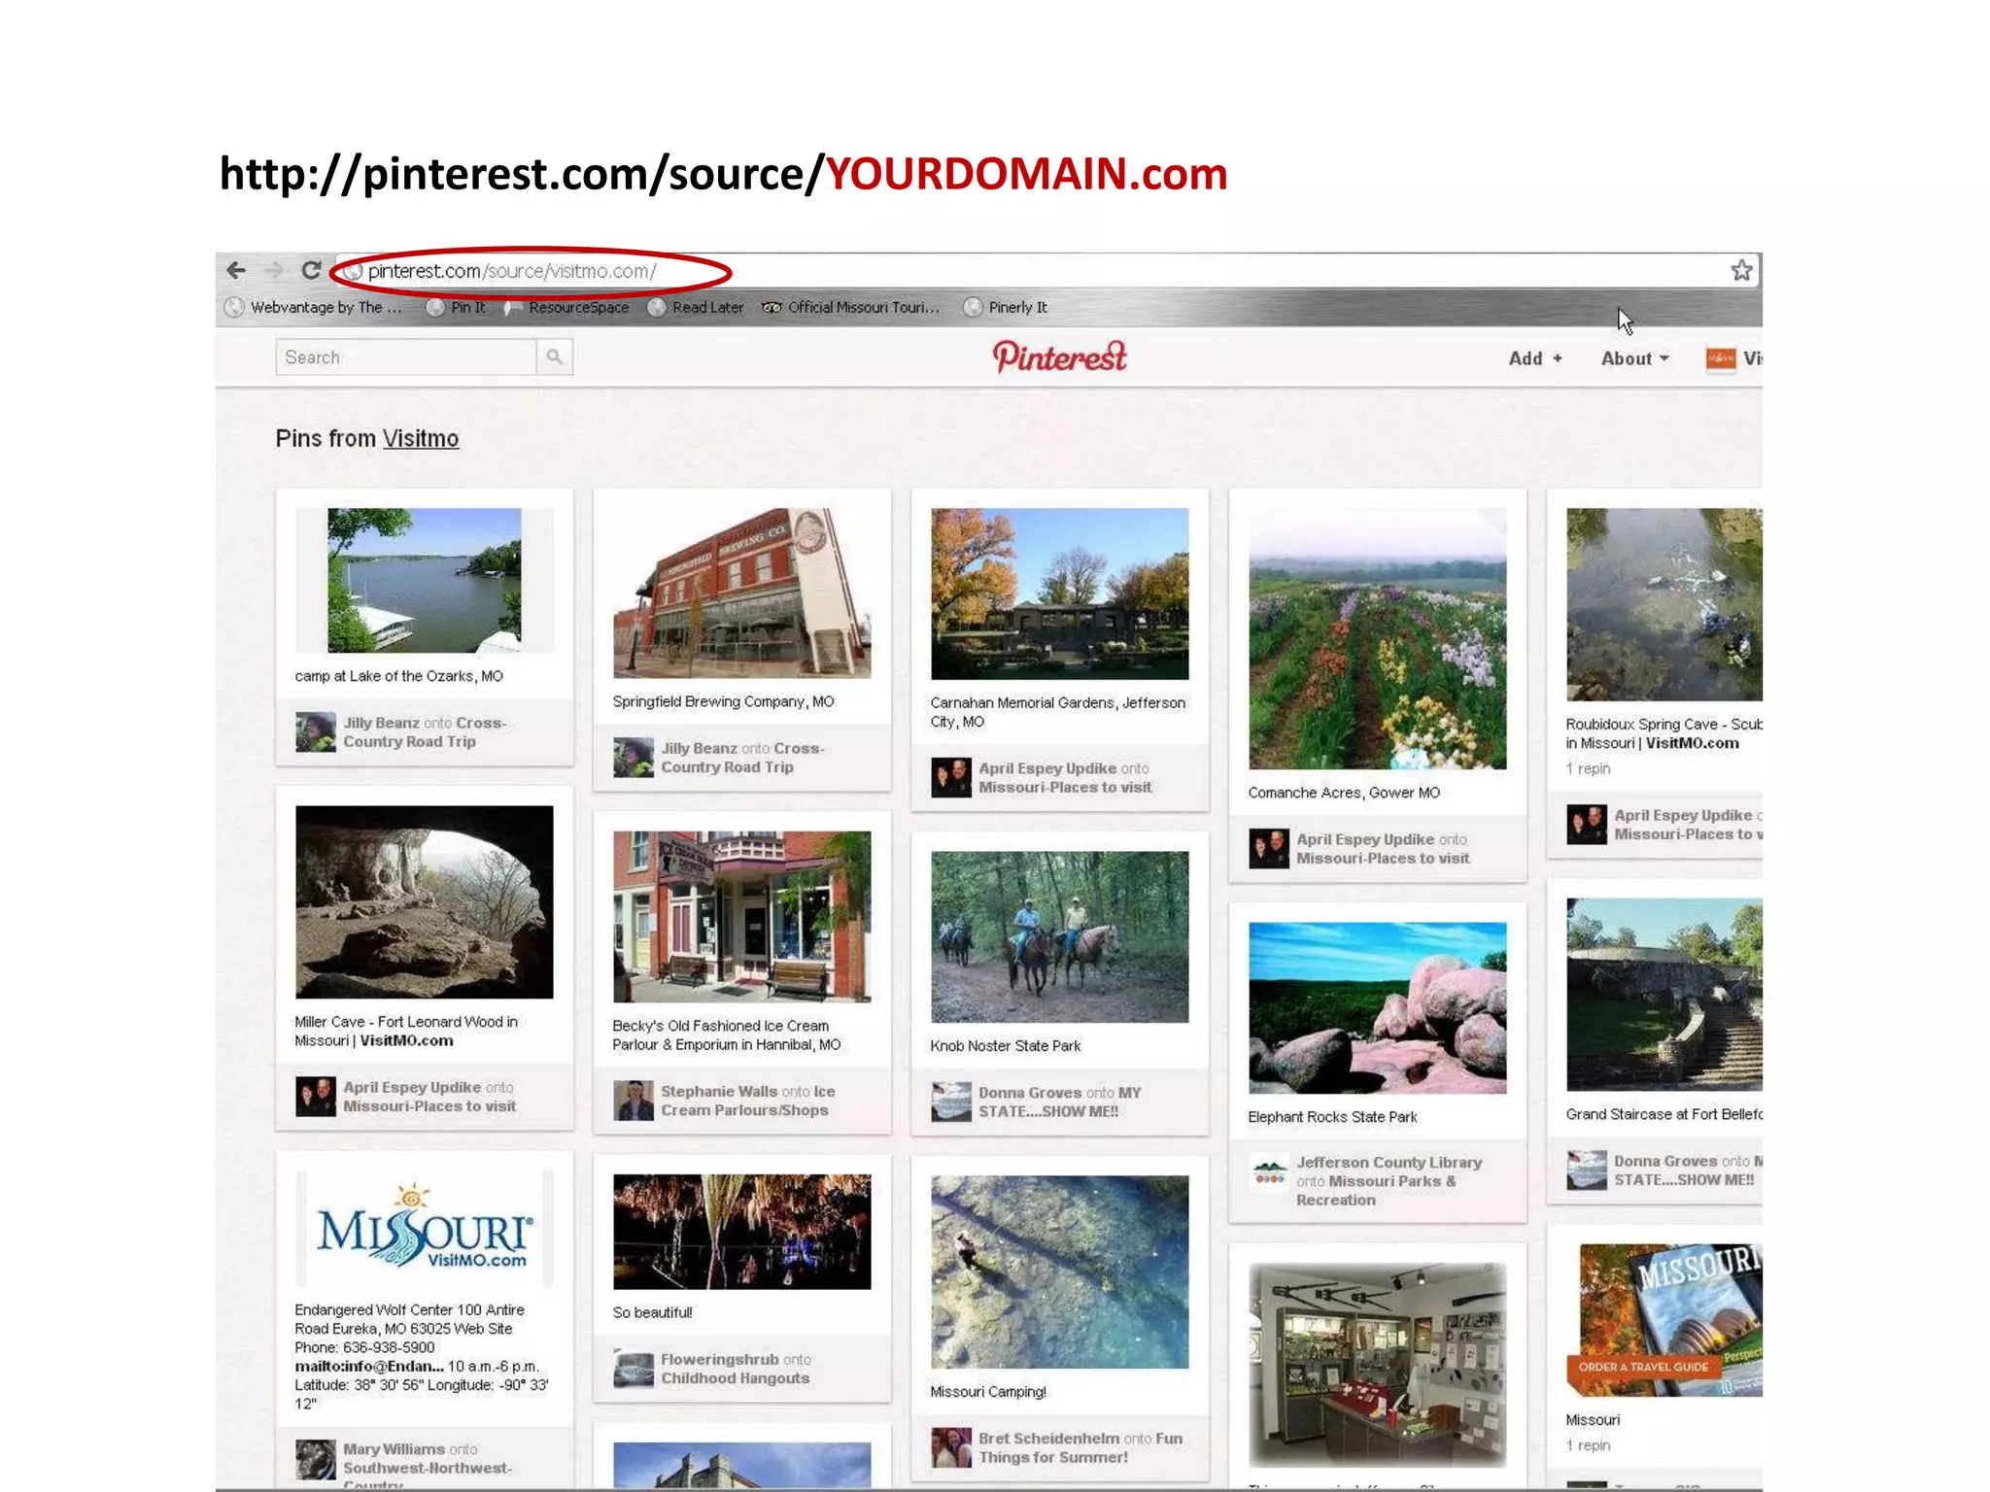The image size is (1990, 1492).
Task: Open Webvantage bookmark in bookmarks bar
Action: coord(314,307)
